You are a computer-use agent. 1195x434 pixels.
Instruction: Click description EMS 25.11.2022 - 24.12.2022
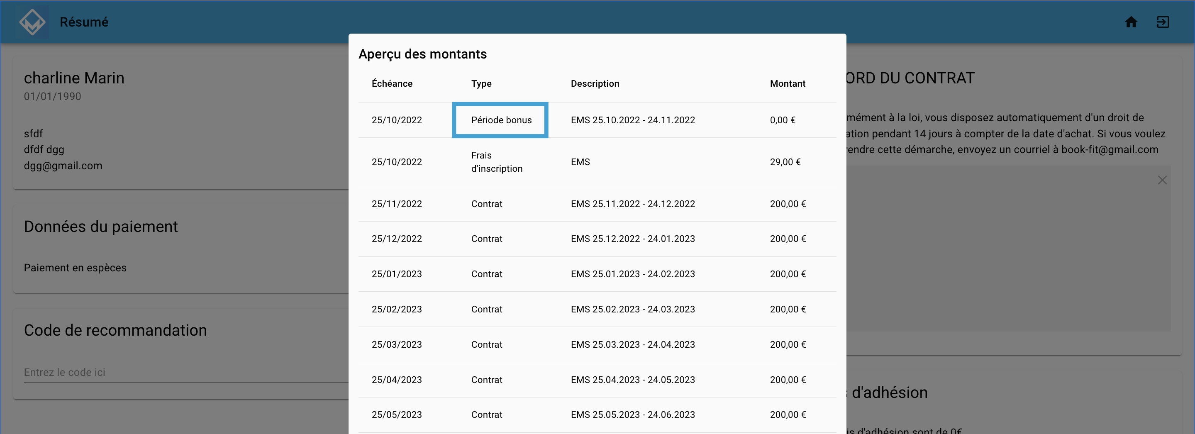pyautogui.click(x=633, y=204)
